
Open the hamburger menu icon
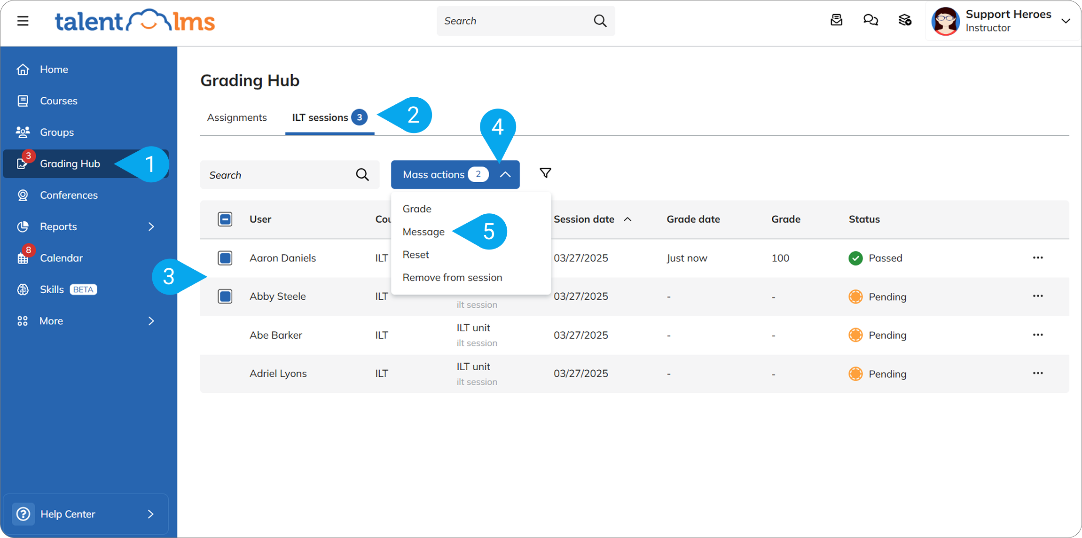(x=23, y=21)
